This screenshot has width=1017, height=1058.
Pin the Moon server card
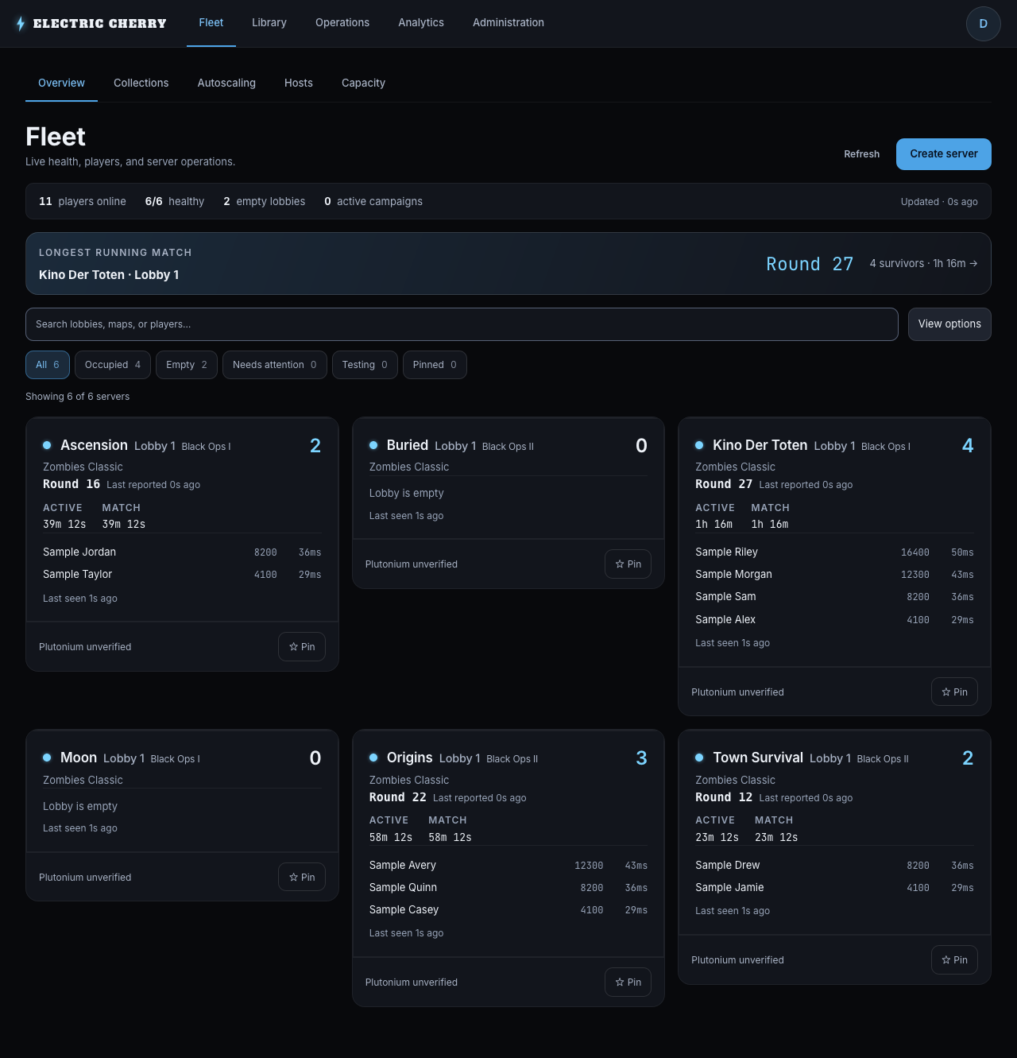tap(302, 877)
